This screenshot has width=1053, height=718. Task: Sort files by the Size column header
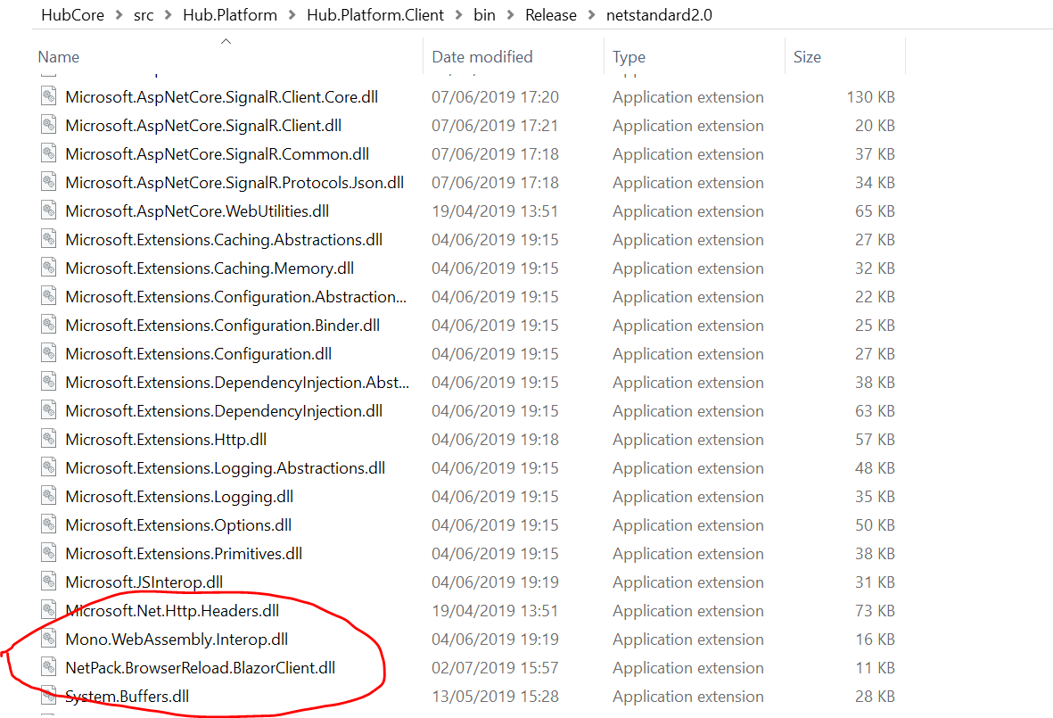click(x=807, y=56)
